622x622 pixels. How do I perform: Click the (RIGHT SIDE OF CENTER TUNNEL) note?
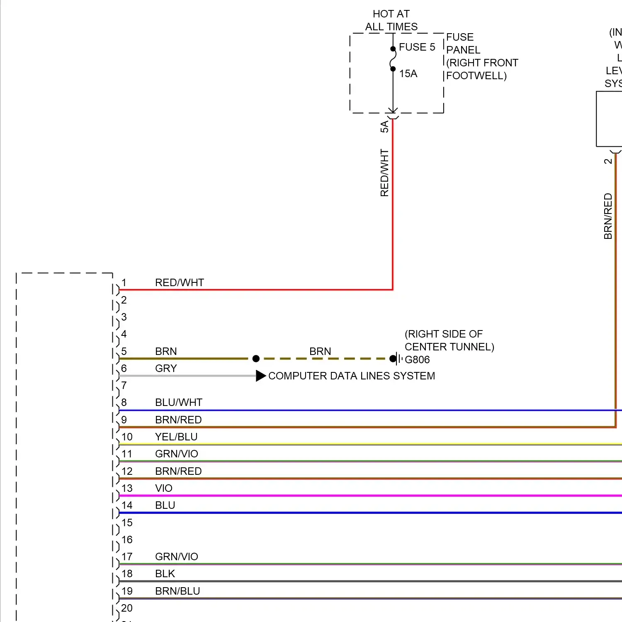coord(449,340)
